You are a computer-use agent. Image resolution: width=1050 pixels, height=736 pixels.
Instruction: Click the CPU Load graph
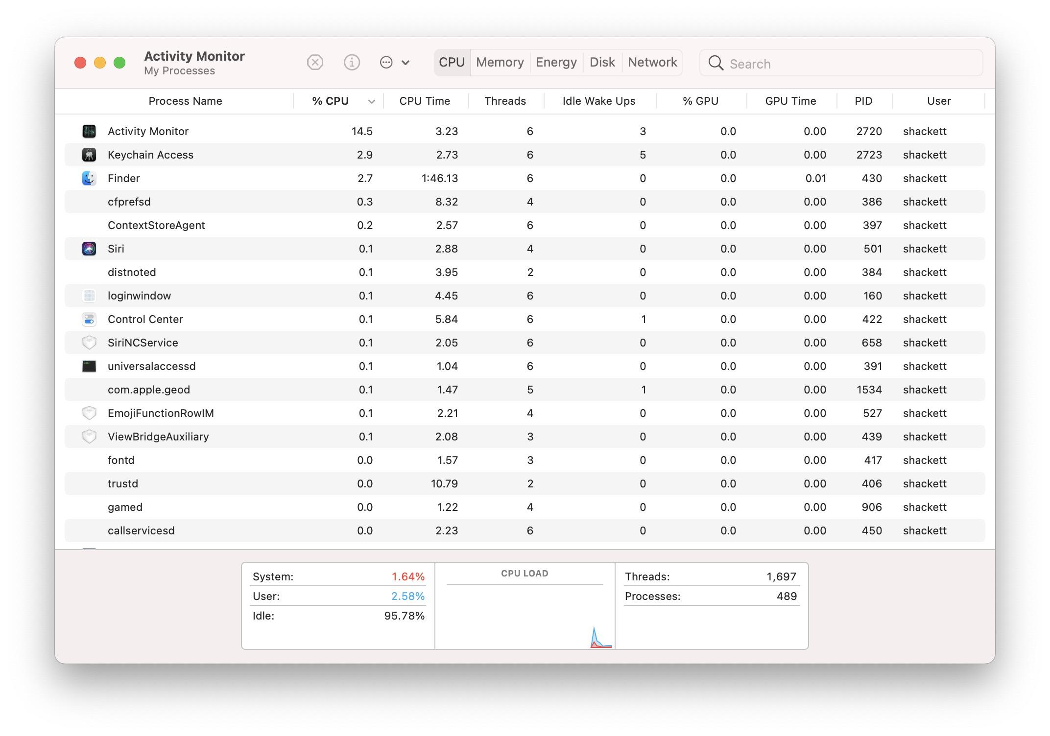click(525, 617)
